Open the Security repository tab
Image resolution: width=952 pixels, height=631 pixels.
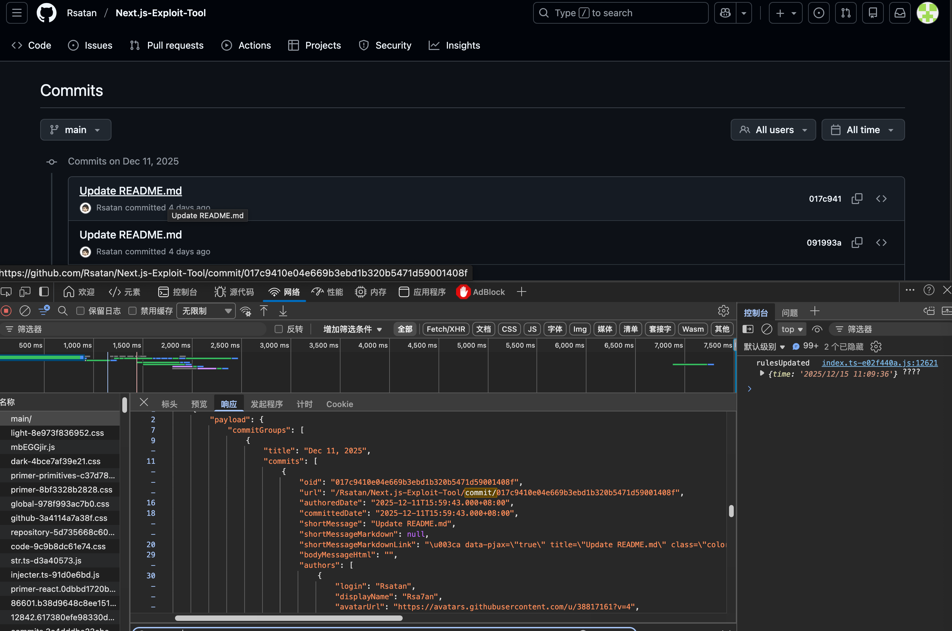(385, 45)
